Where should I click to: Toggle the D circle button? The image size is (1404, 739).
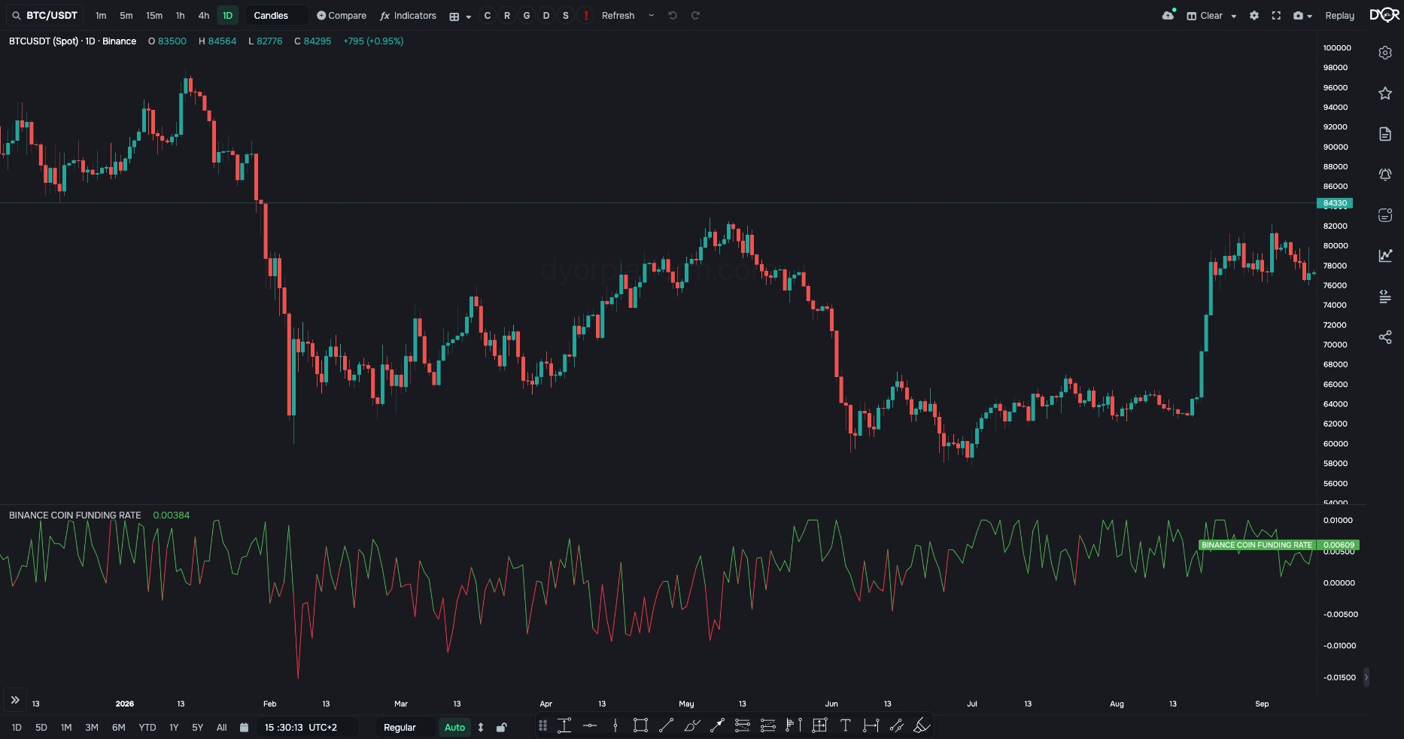(x=546, y=16)
